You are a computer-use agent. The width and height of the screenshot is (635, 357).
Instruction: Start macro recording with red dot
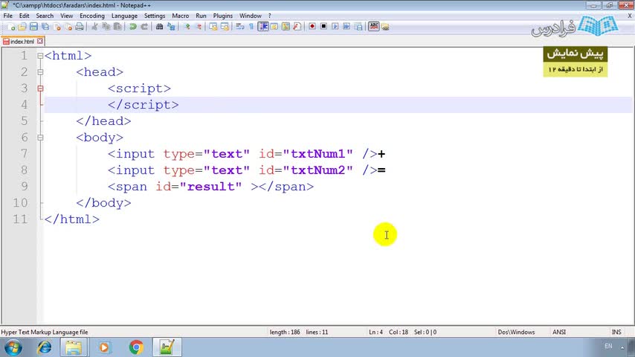click(x=312, y=27)
